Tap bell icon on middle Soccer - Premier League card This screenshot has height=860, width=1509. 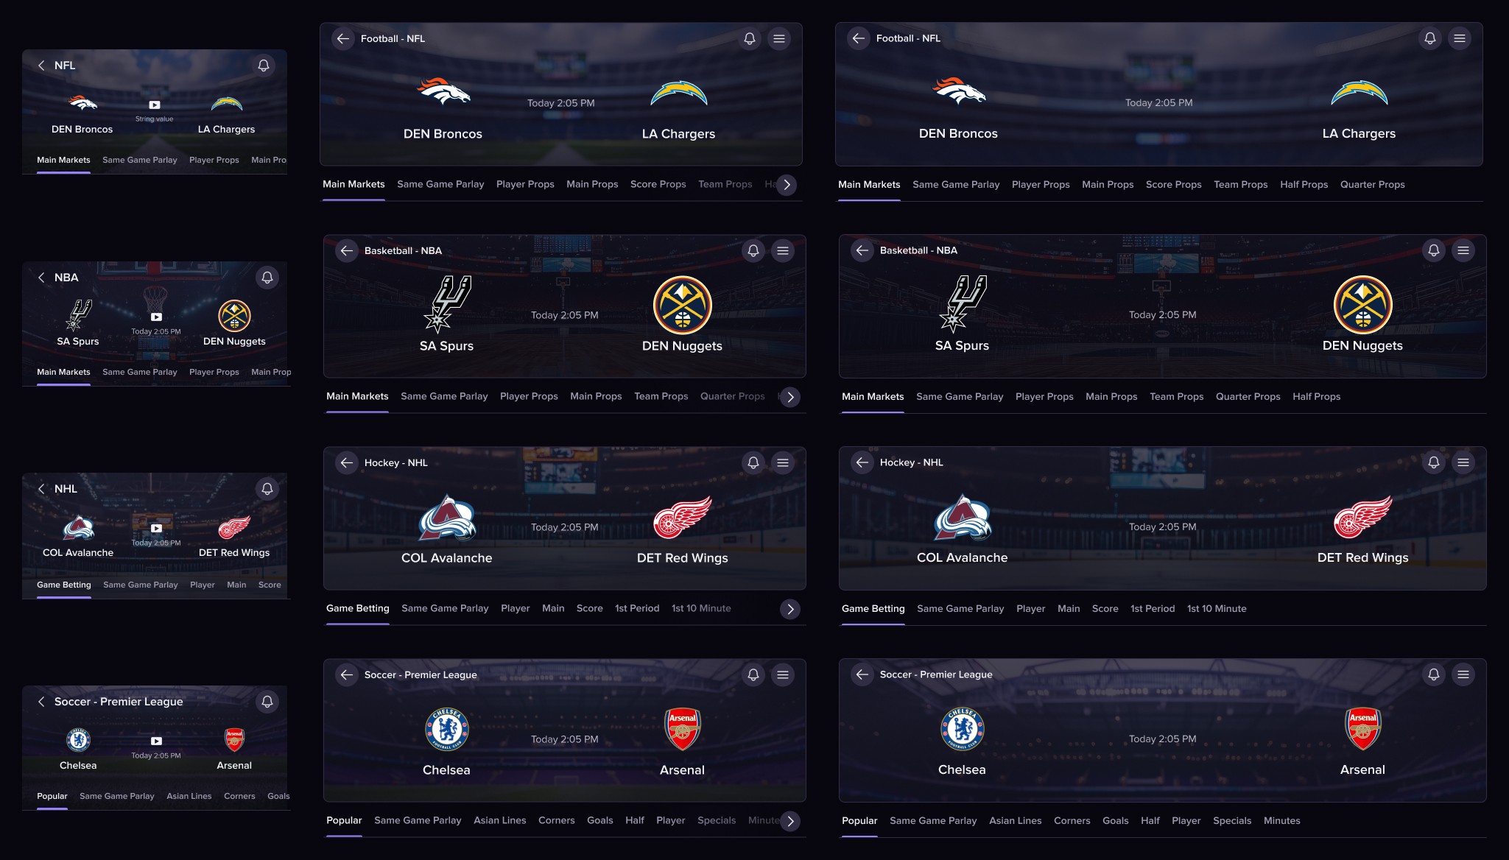[753, 675]
